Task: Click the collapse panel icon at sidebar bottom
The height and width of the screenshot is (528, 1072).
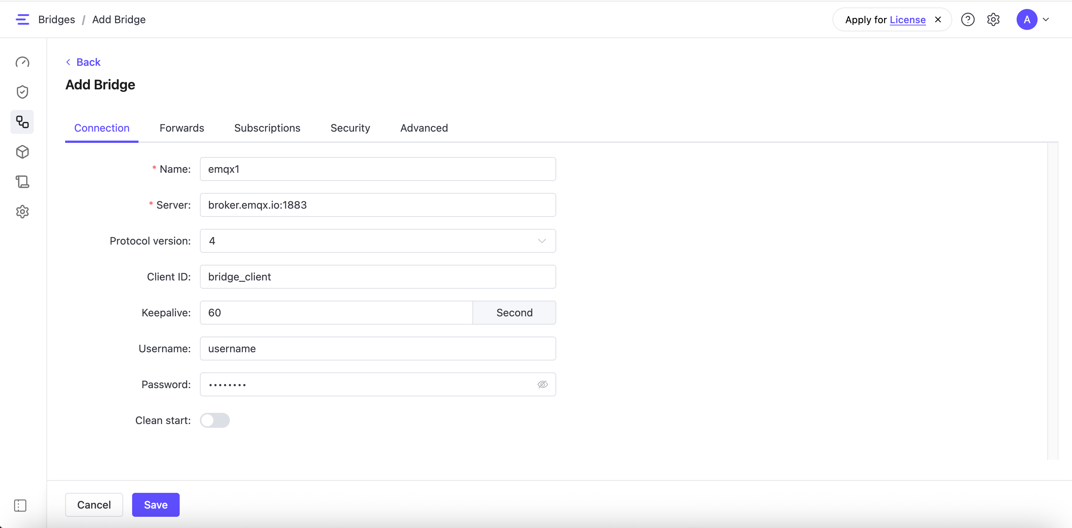Action: click(x=20, y=505)
